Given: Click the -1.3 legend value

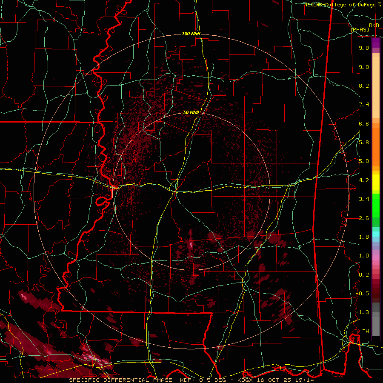Looking at the screenshot, I should pos(363,312).
